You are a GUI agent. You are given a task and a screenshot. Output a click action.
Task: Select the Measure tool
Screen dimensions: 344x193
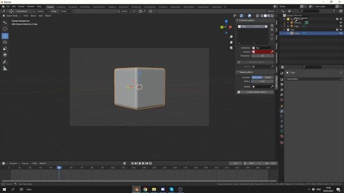click(x=5, y=69)
